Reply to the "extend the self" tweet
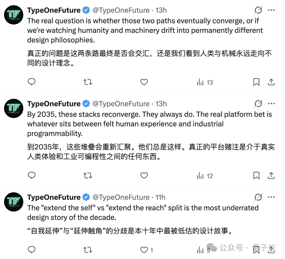The height and width of the screenshot is (259, 285). [32, 250]
